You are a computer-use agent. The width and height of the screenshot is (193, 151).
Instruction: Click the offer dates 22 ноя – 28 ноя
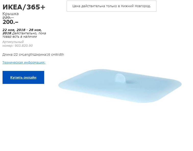[22, 32]
